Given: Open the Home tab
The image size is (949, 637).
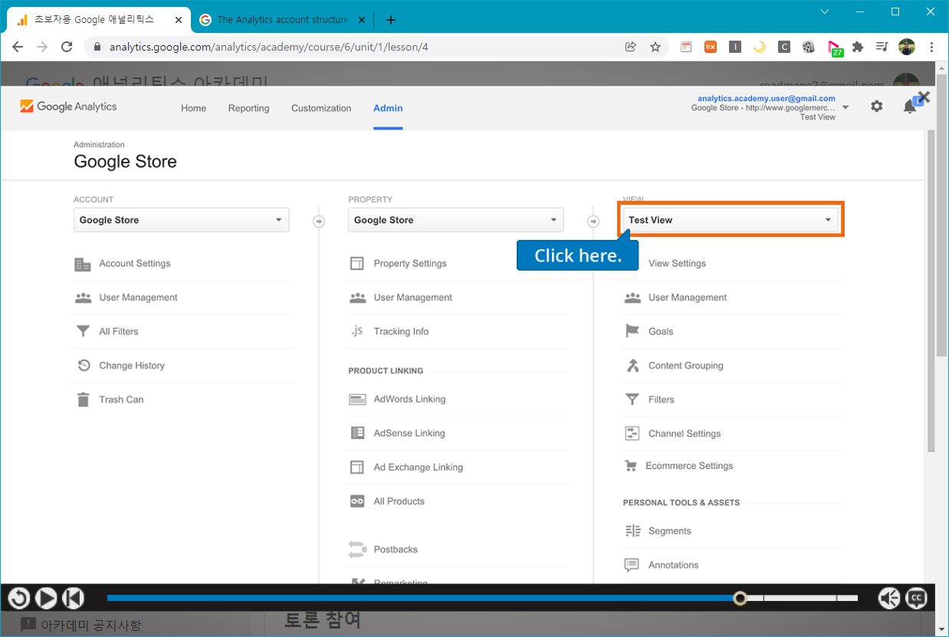Looking at the screenshot, I should coord(193,108).
